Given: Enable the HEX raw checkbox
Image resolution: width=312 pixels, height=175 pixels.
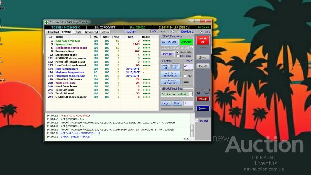Looking at the screenshot, I should [178, 56].
